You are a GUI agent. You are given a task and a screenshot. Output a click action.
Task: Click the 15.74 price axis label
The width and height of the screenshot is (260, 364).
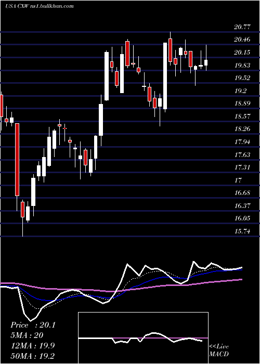[x=242, y=231]
